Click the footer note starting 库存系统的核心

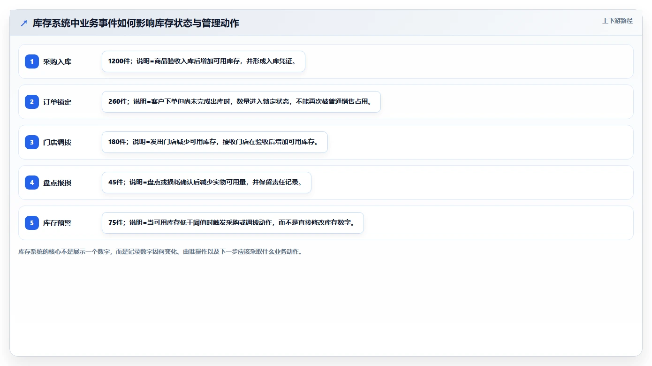[160, 252]
